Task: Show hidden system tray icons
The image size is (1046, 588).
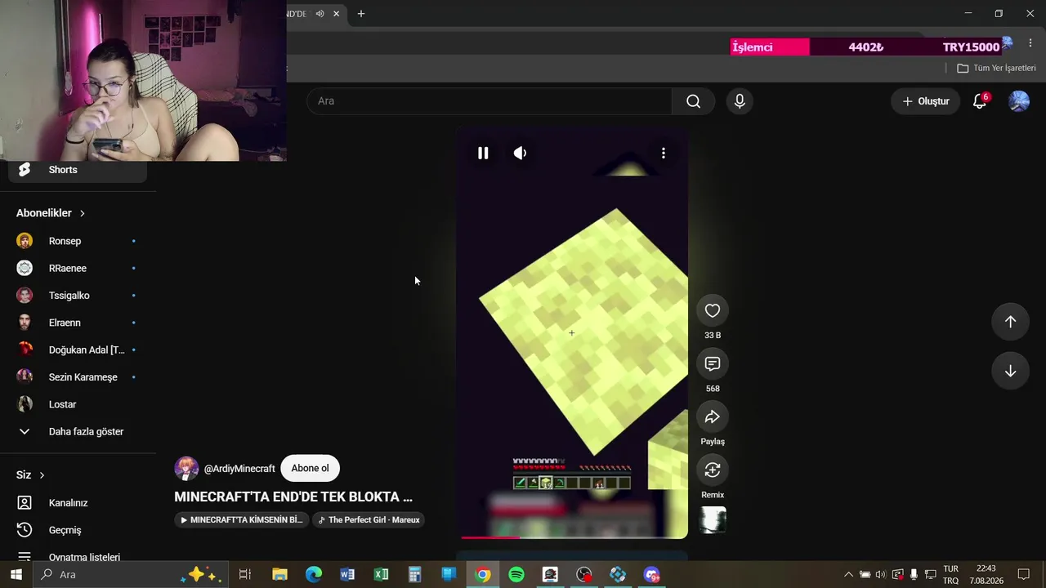Action: 848,575
